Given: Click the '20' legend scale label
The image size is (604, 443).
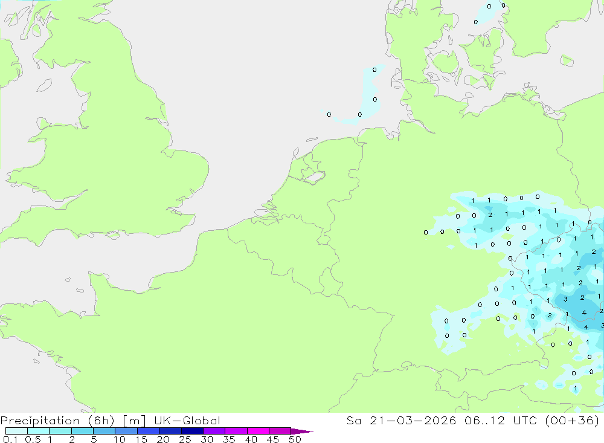Looking at the screenshot, I should point(163,439).
